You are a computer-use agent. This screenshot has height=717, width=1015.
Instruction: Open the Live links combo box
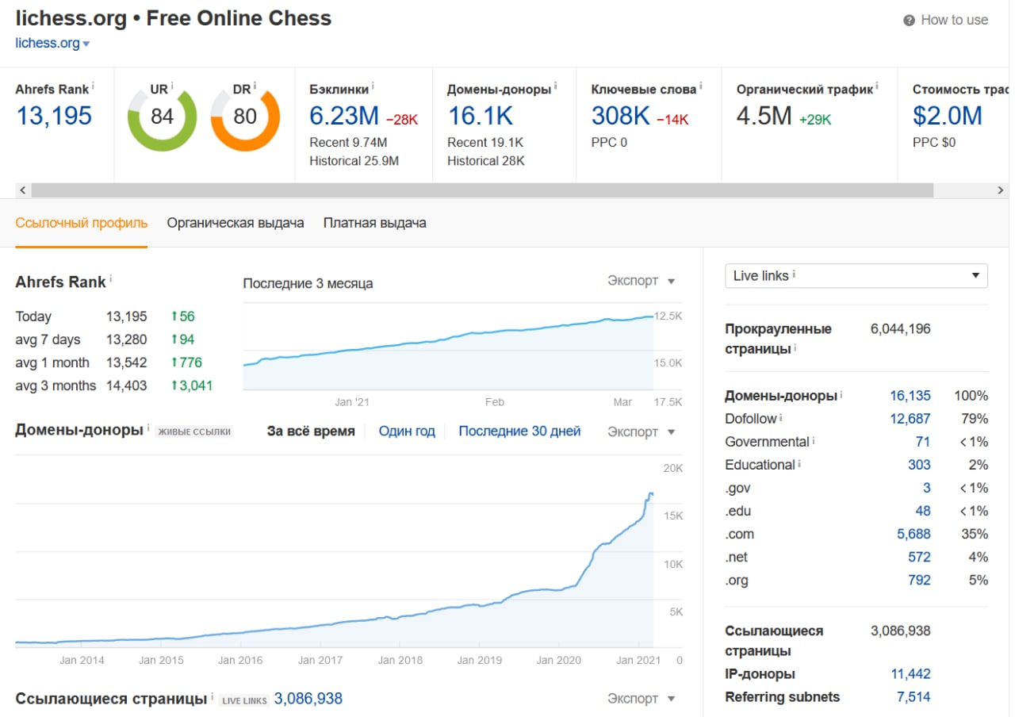(856, 275)
